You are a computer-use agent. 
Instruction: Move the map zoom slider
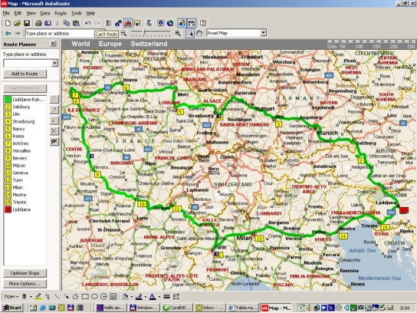(144, 33)
